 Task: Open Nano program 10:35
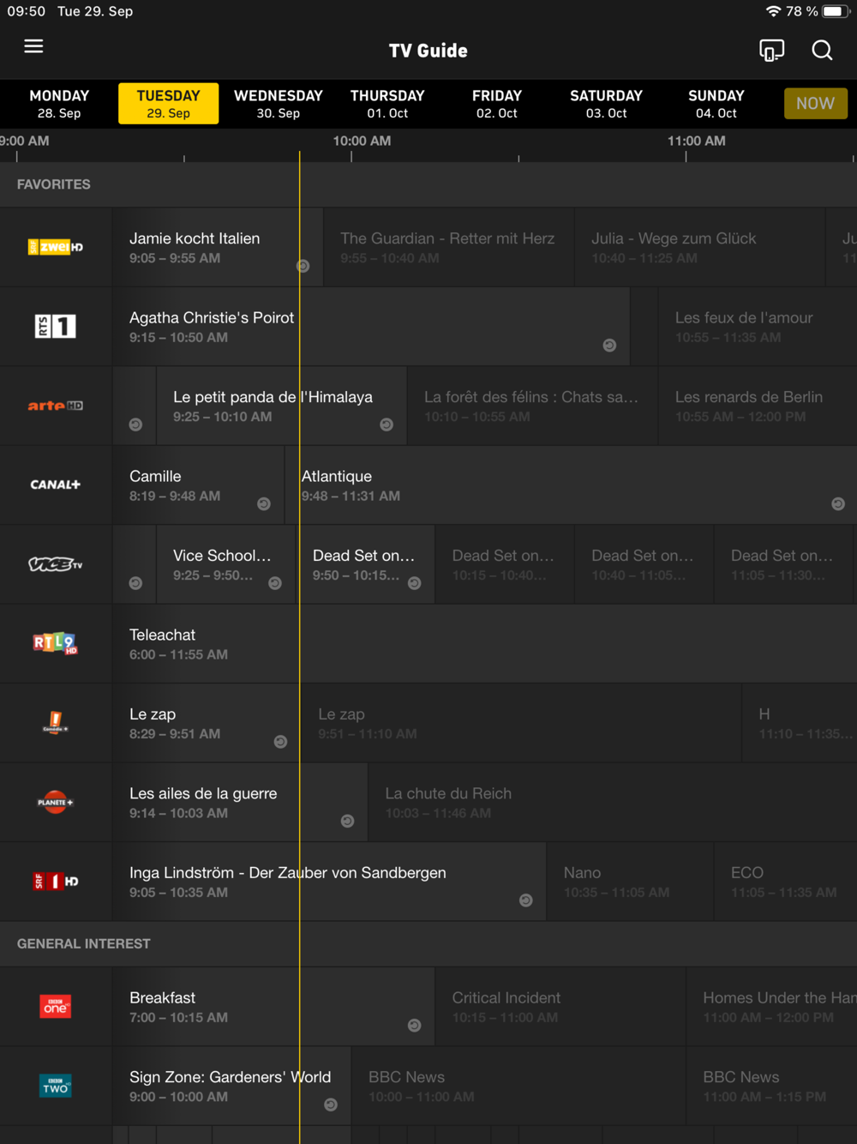coord(630,882)
